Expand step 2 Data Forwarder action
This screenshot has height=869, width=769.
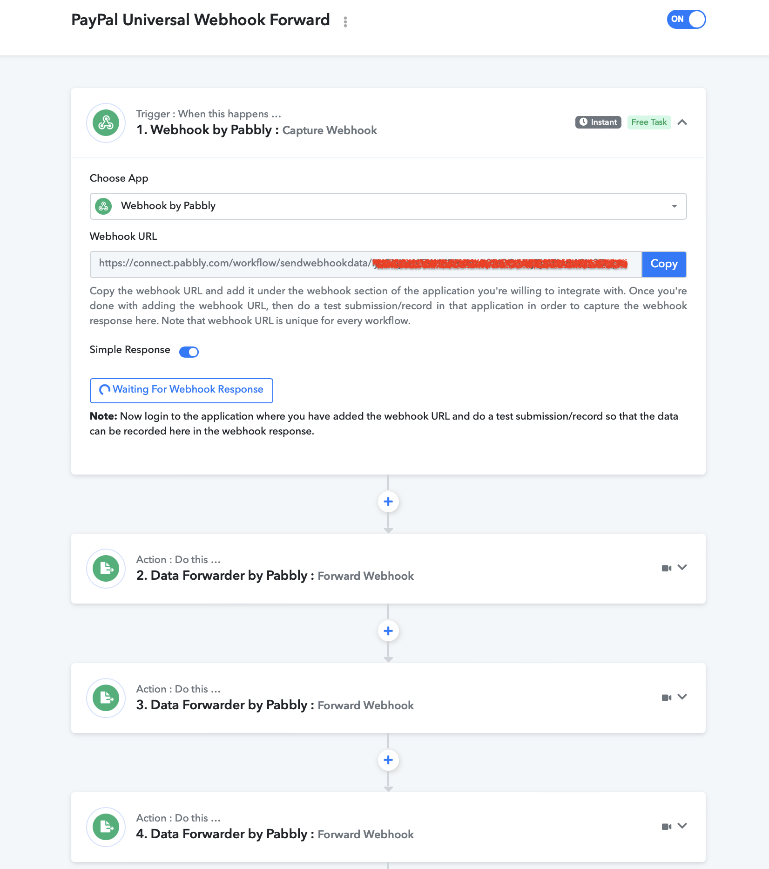[x=682, y=567]
